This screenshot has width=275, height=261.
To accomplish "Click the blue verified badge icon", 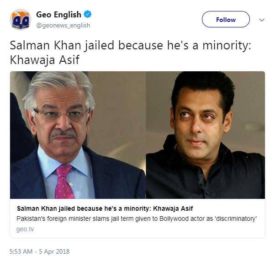I will [x=88, y=14].
